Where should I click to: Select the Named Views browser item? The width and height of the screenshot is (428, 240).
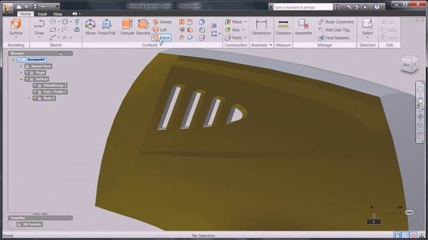(x=38, y=66)
